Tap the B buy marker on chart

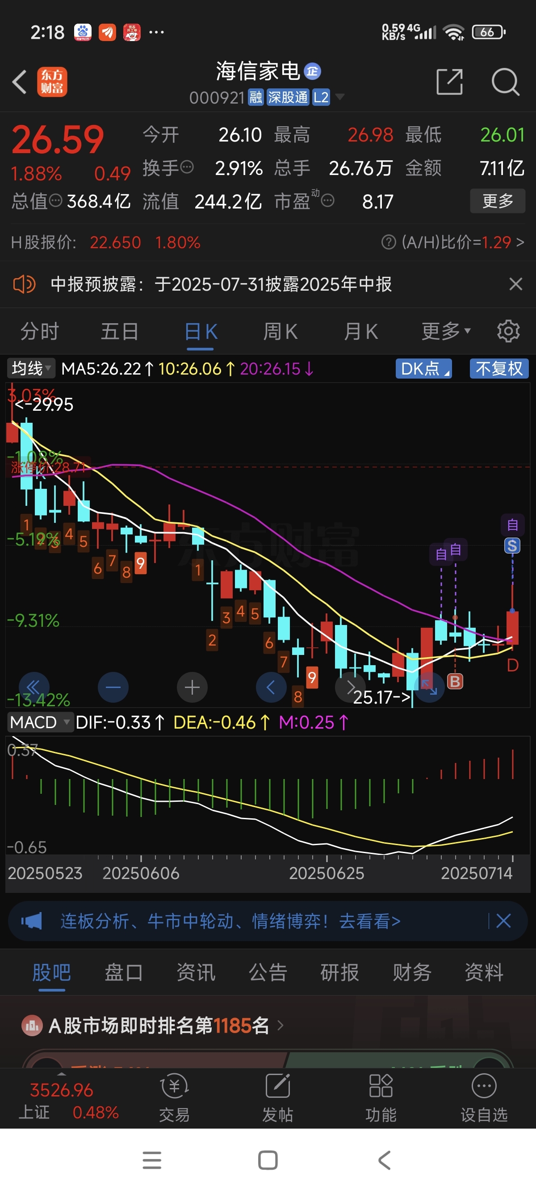point(455,681)
